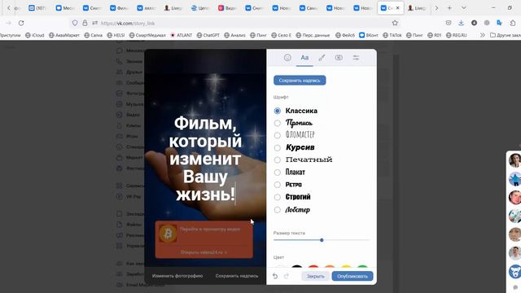Open the sliders settings tab icon
This screenshot has height=293, width=521.
[356, 58]
